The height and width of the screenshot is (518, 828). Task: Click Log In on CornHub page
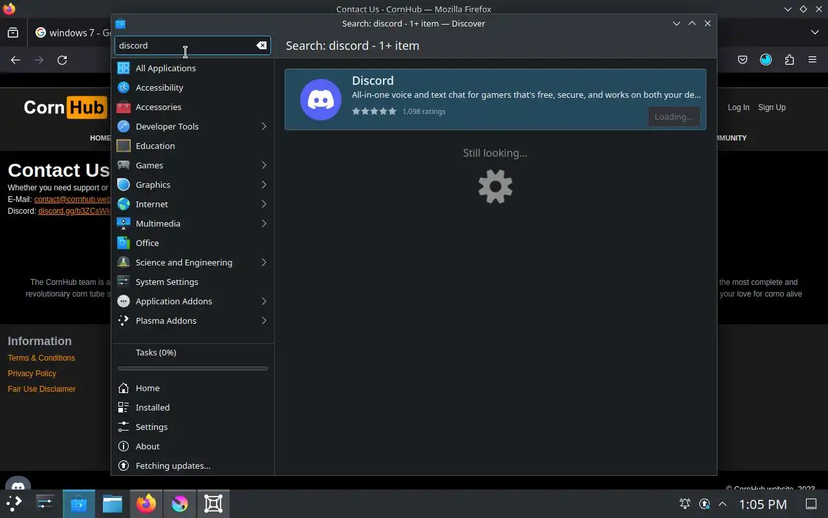click(738, 107)
